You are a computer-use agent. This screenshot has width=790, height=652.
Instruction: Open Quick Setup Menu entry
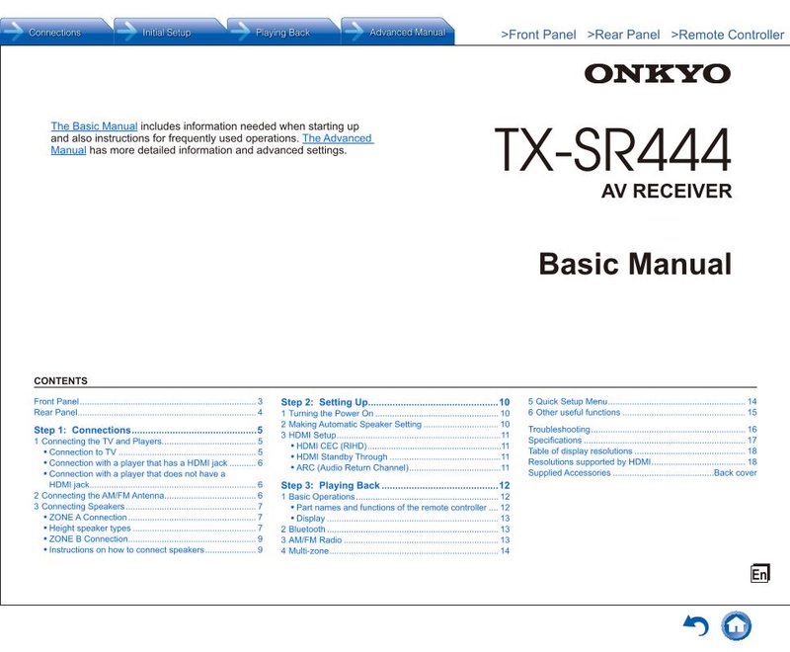tap(643, 402)
